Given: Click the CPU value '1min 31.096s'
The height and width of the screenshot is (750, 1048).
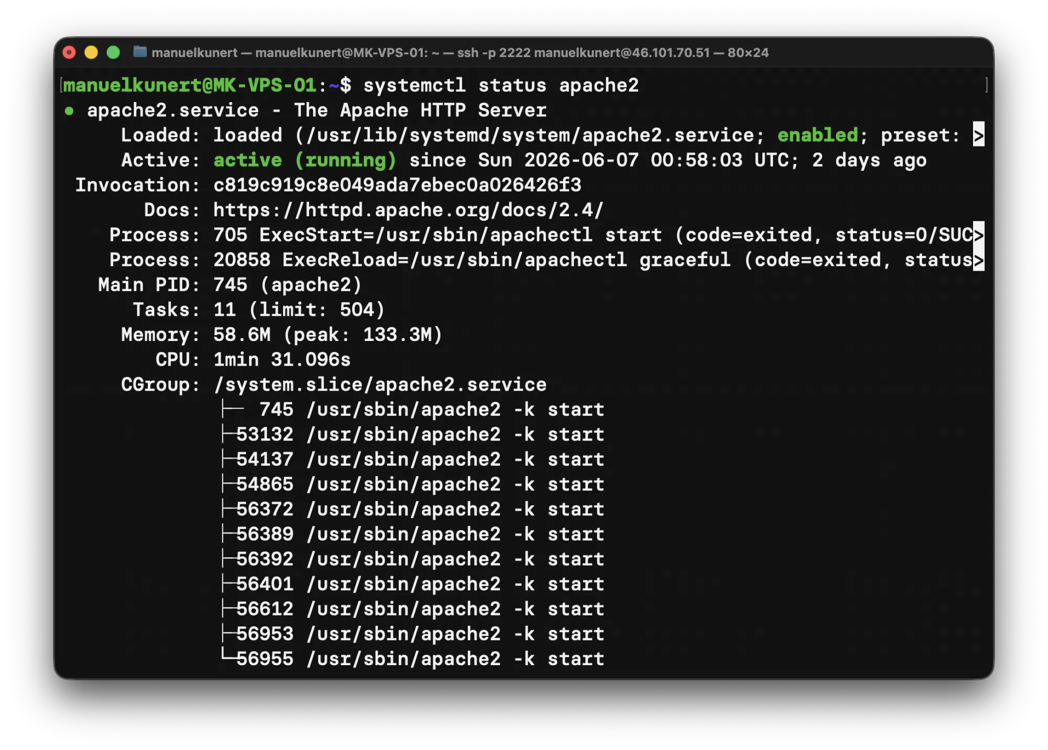Looking at the screenshot, I should [282, 360].
